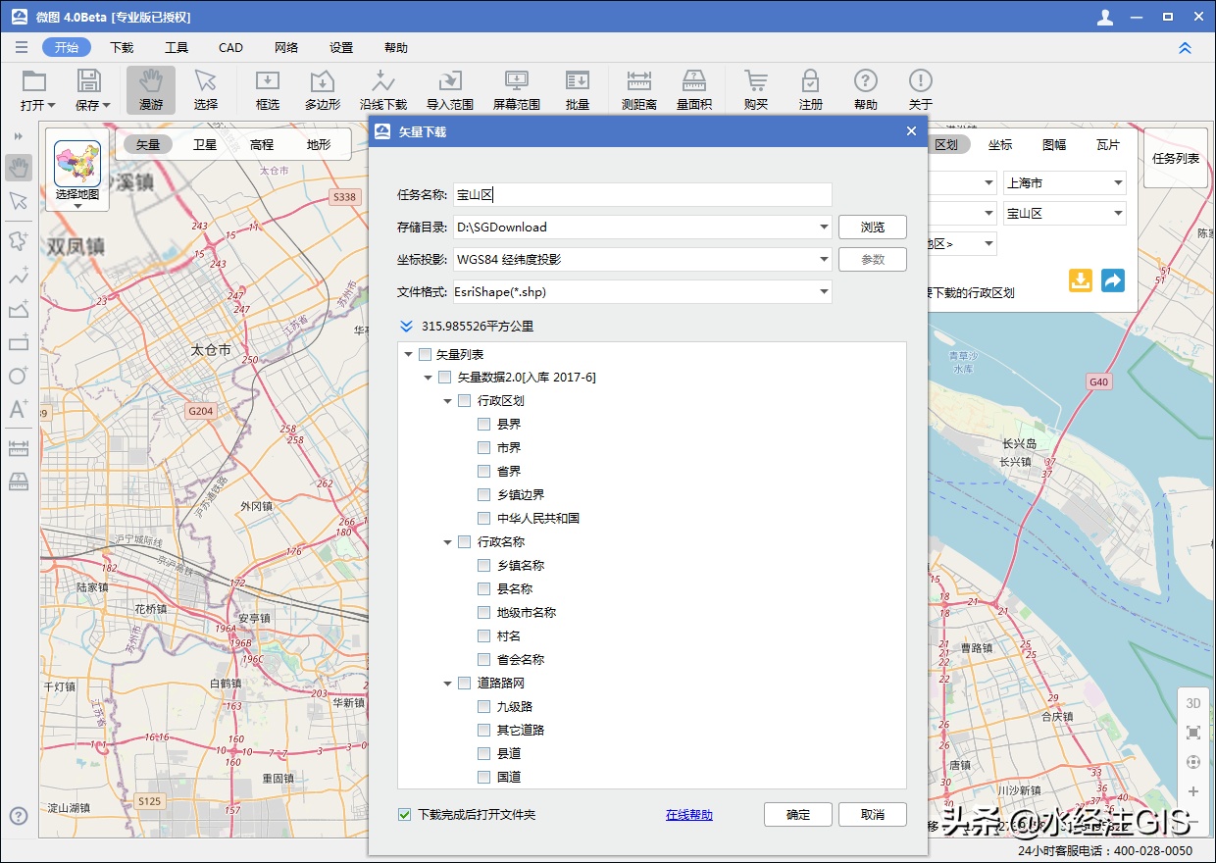
Task: Open the 上海市 city dropdown
Action: pyautogui.click(x=1065, y=182)
